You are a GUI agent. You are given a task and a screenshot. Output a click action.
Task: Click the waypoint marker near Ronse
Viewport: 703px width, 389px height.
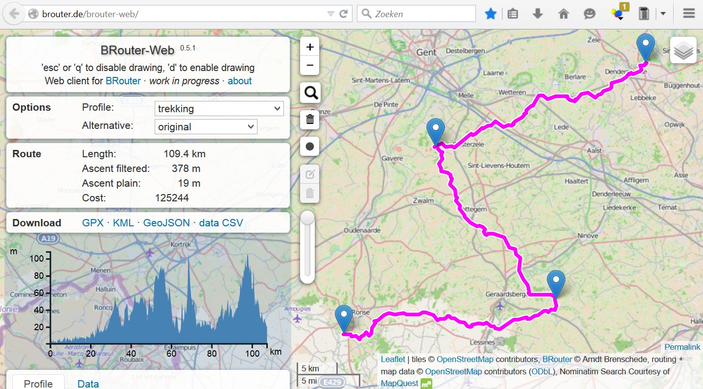click(x=344, y=318)
